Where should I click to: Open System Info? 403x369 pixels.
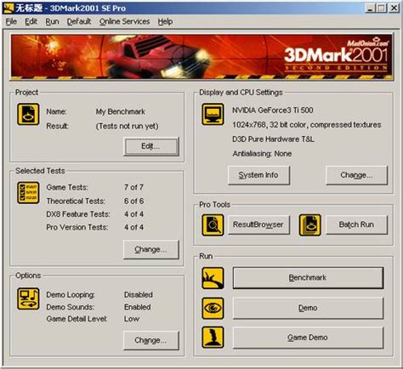pos(258,175)
